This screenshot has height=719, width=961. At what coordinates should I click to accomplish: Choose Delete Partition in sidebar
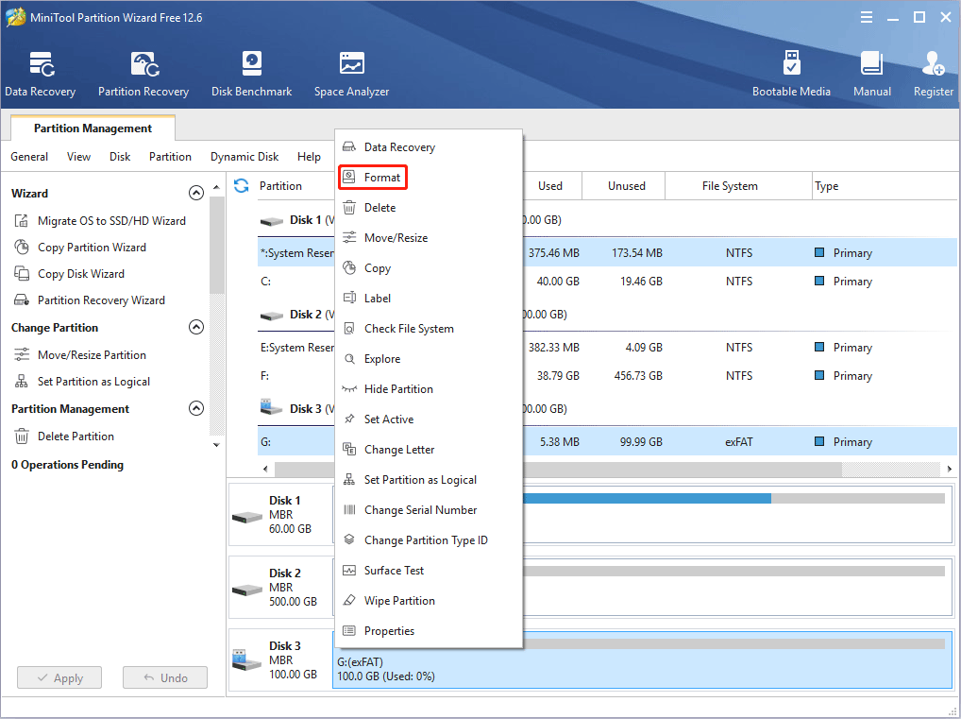(64, 437)
